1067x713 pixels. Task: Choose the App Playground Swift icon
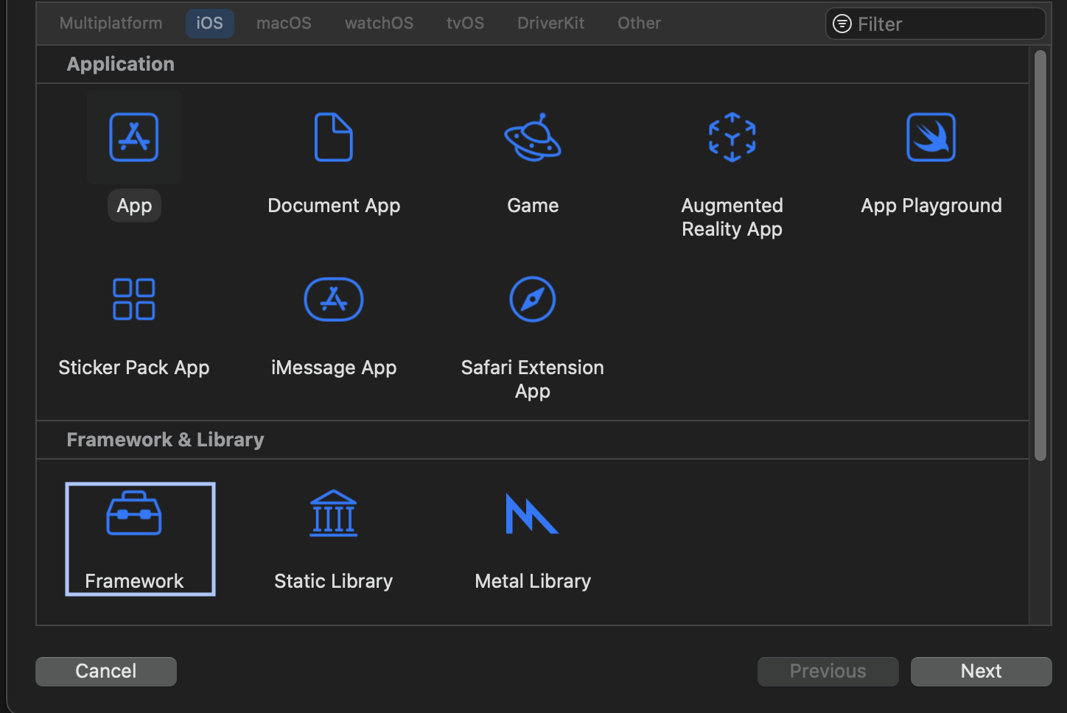point(931,137)
